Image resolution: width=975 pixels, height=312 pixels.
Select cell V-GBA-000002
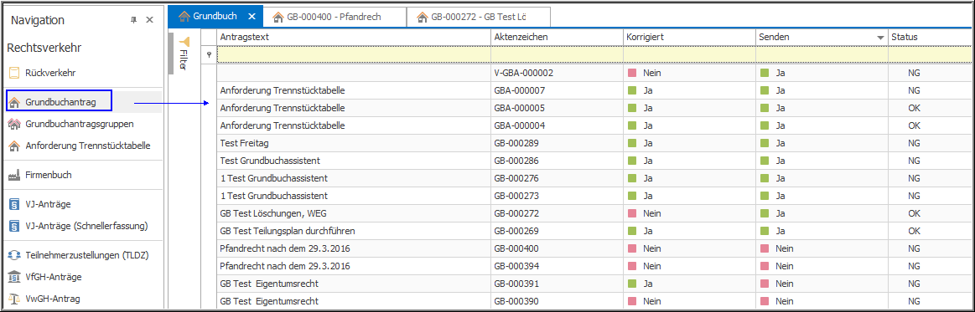pos(558,73)
